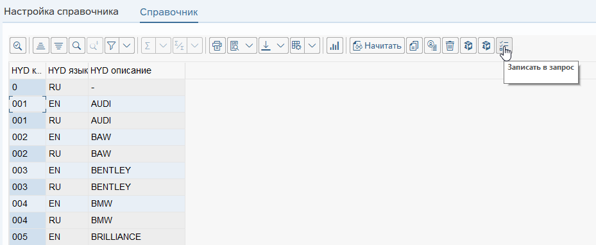Click BMW description in RU row
Image resolution: width=596 pixels, height=245 pixels.
(x=137, y=221)
